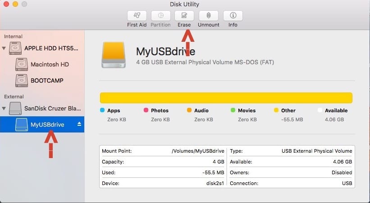Click the yellow disk usage bar
The height and width of the screenshot is (203, 370).
pos(226,98)
